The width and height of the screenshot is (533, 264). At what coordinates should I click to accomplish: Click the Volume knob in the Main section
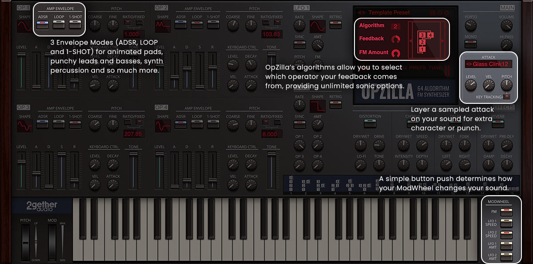(x=506, y=26)
